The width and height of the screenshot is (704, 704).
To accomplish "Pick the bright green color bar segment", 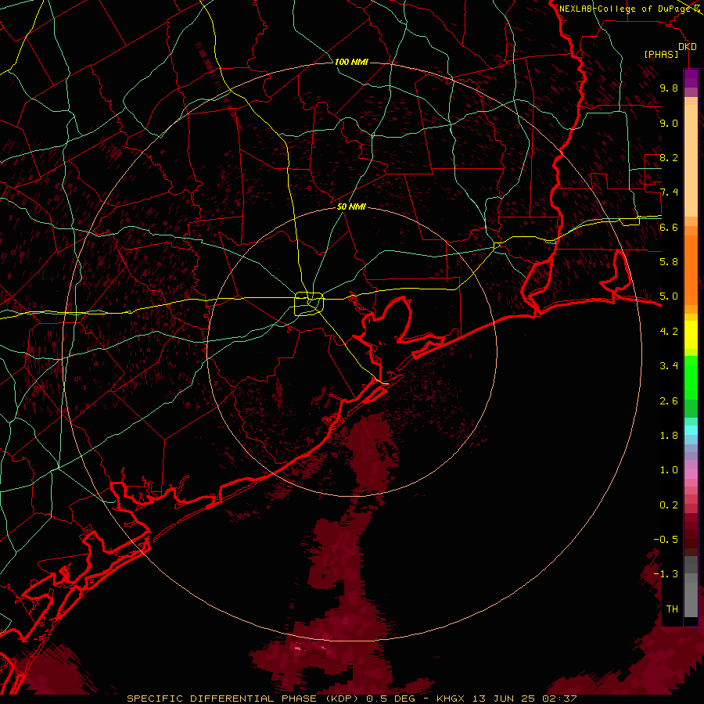I will [691, 378].
